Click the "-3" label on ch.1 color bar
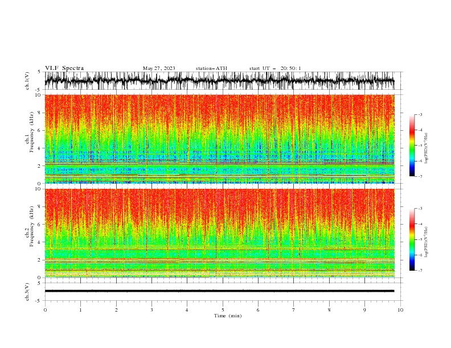 420,114
